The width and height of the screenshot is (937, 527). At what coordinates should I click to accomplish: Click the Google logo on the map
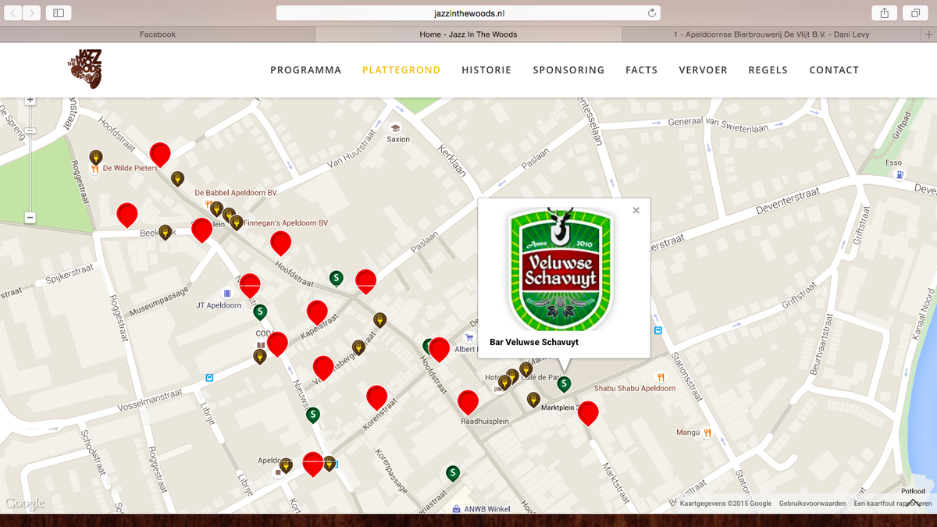25,504
